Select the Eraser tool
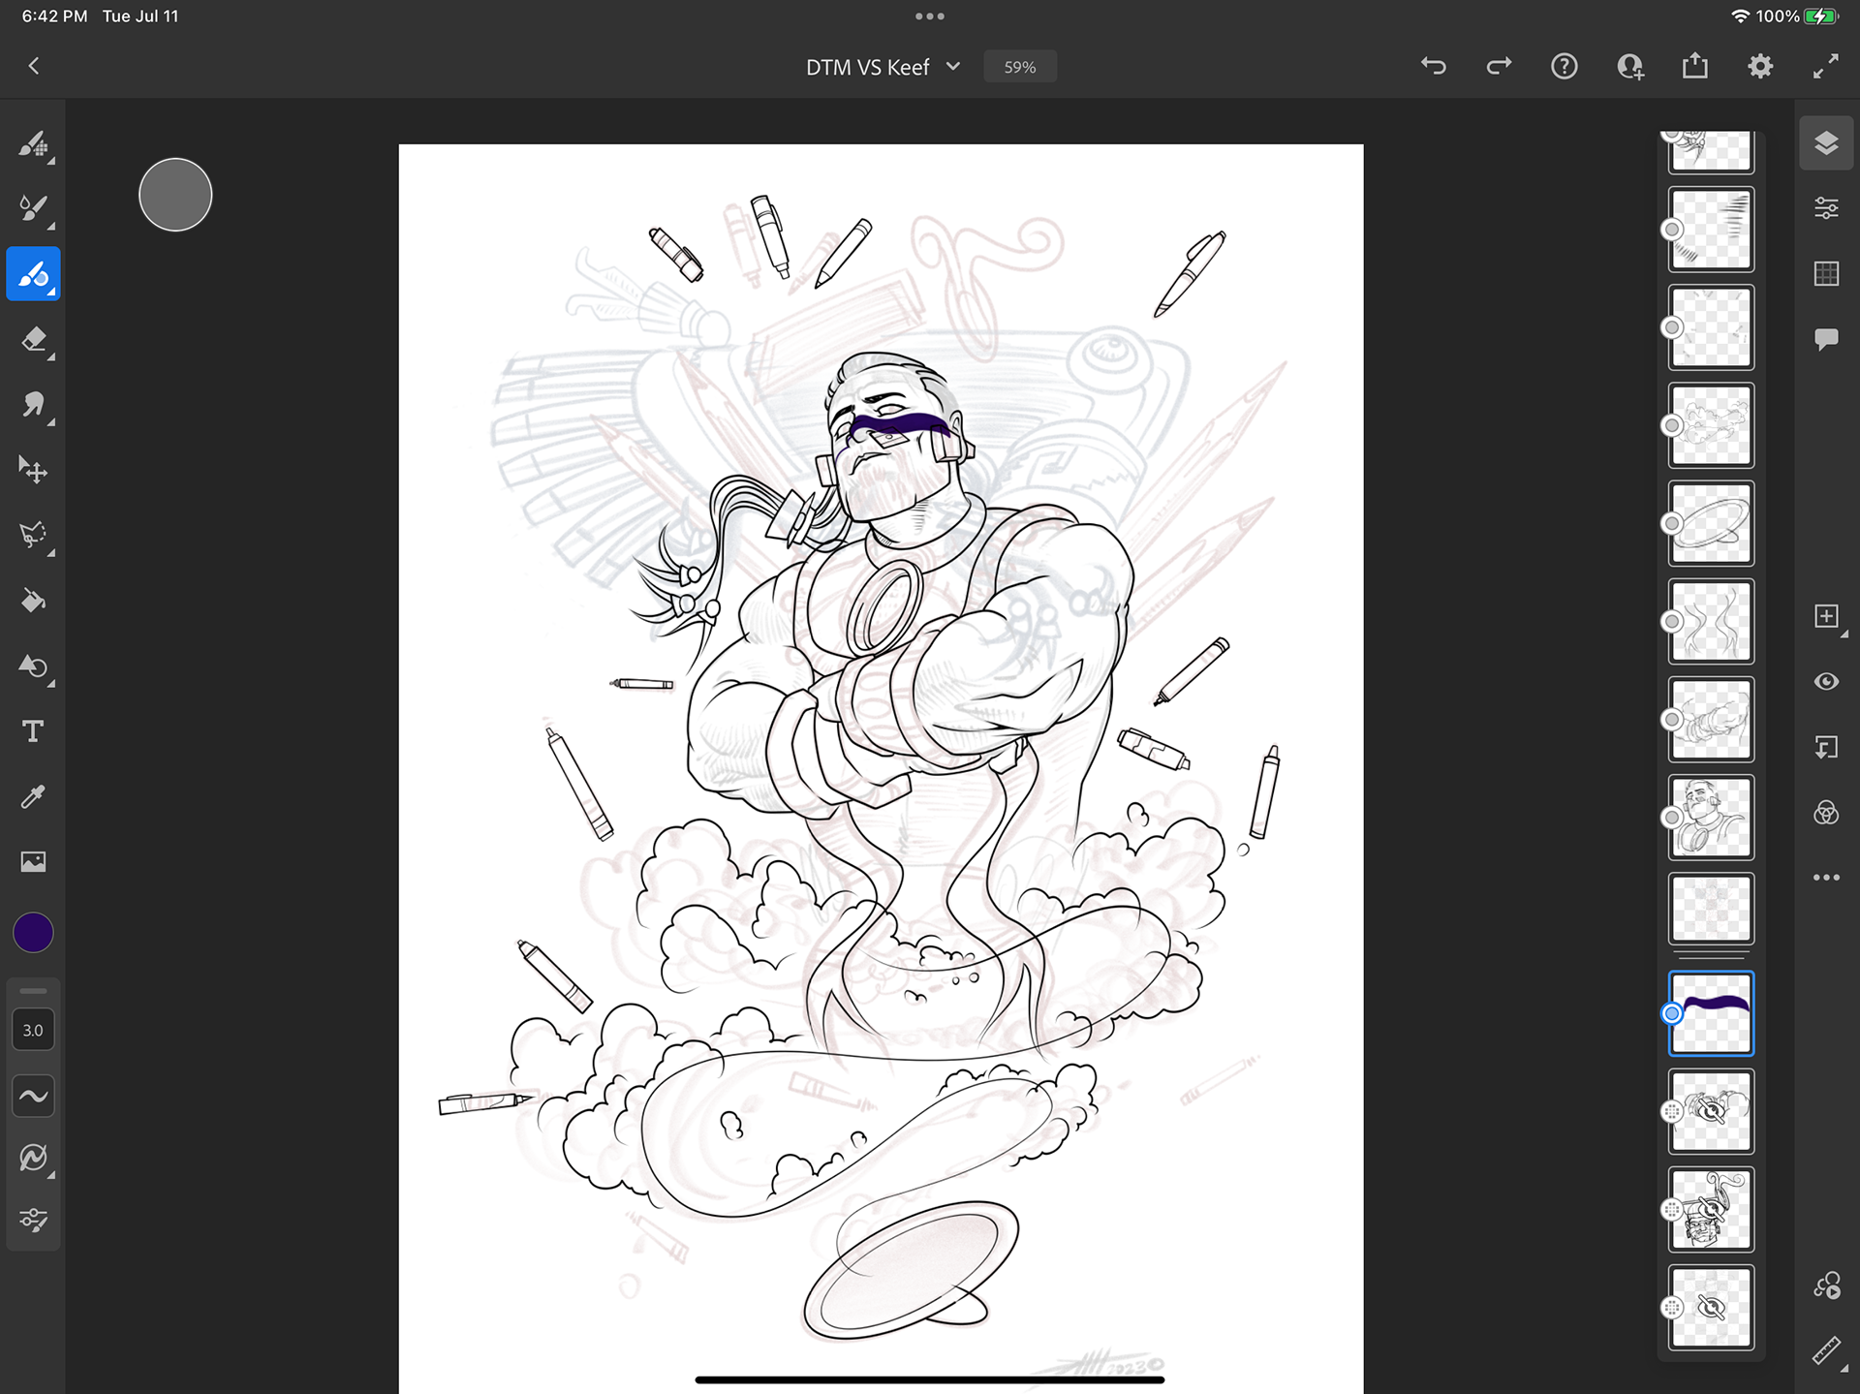This screenshot has width=1860, height=1394. [x=33, y=340]
